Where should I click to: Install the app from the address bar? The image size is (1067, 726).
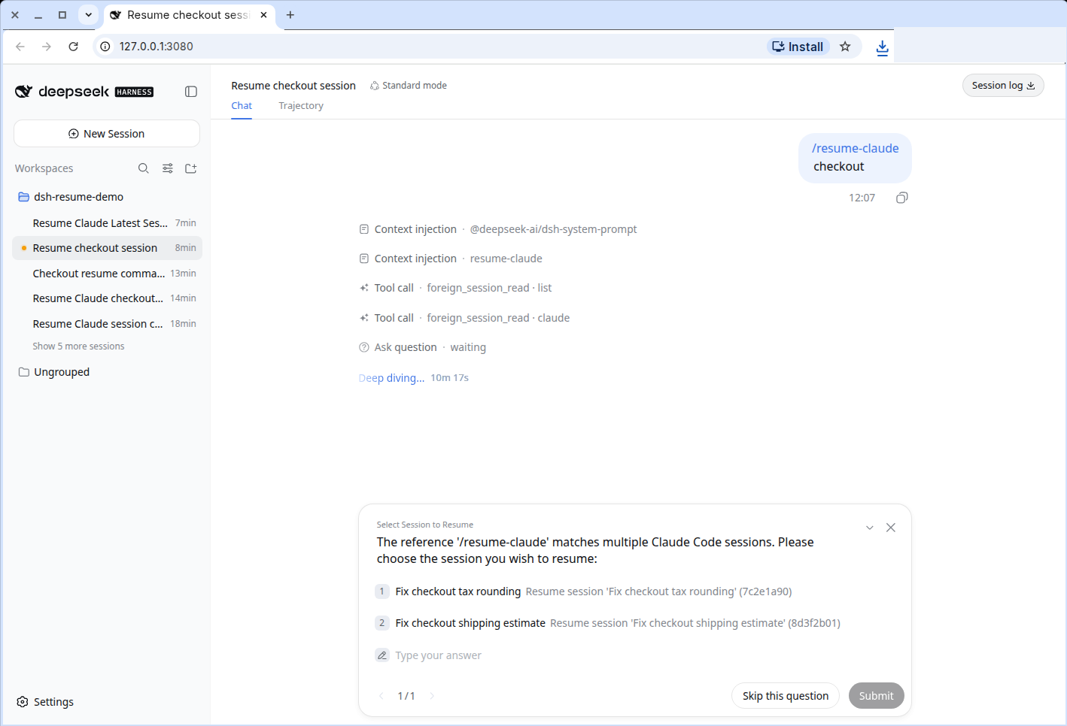pos(798,47)
